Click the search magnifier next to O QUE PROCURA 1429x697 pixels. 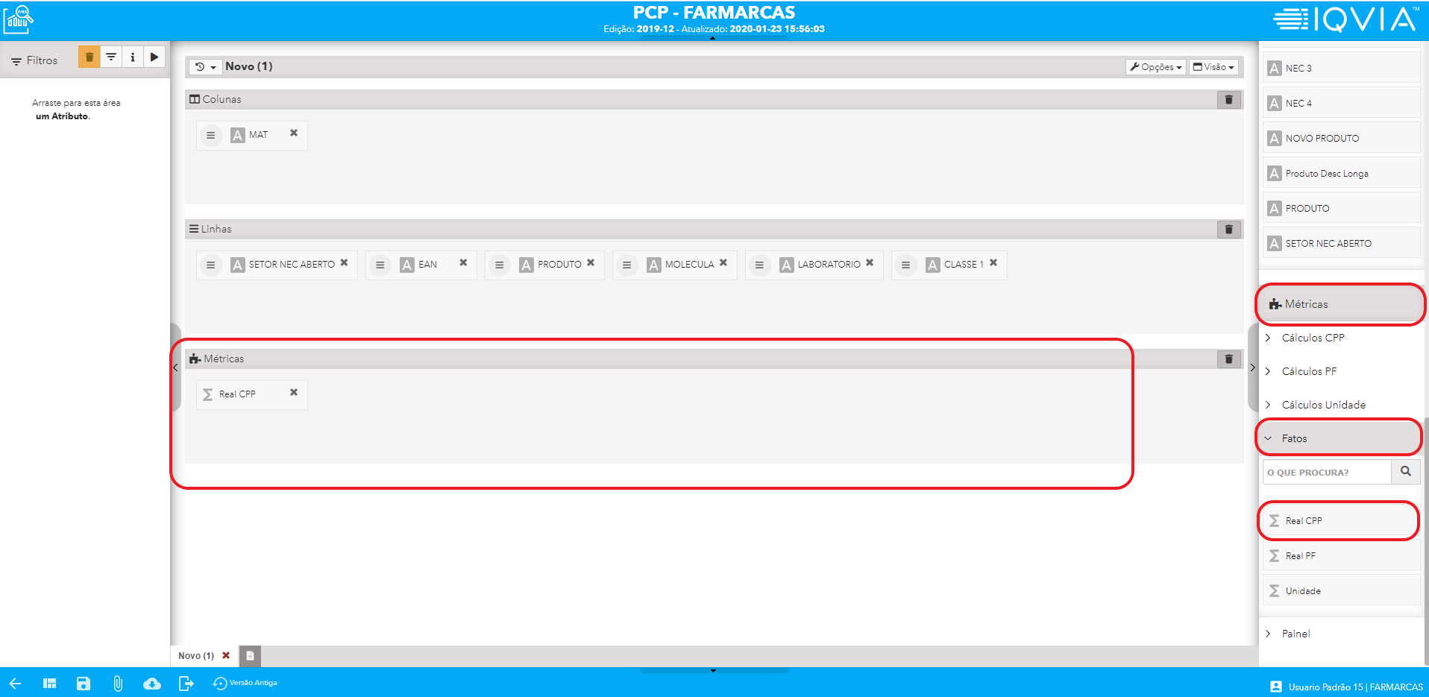[x=1405, y=472]
